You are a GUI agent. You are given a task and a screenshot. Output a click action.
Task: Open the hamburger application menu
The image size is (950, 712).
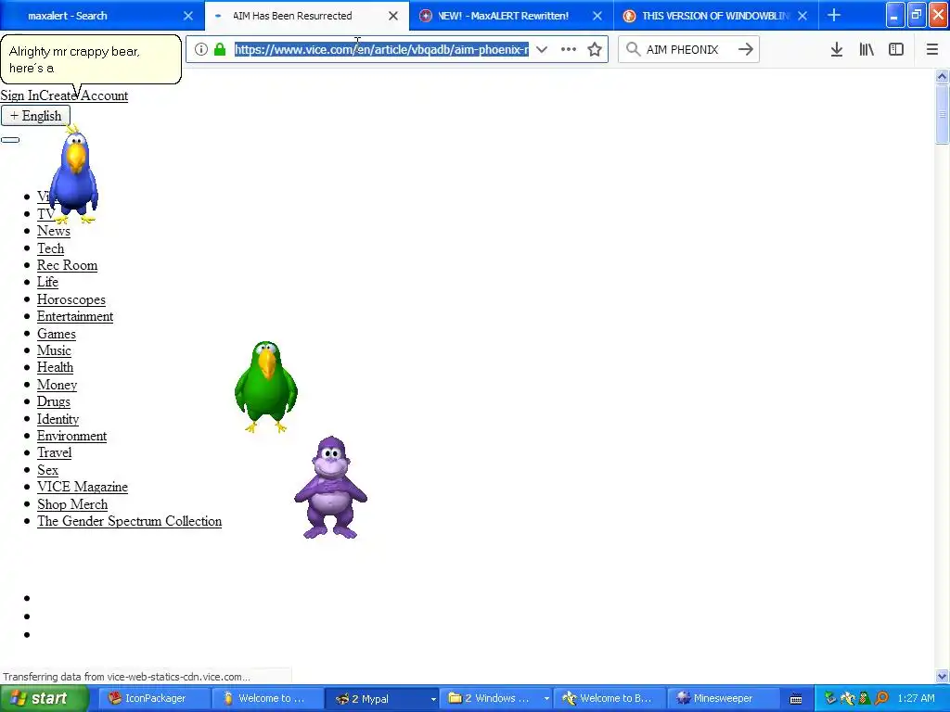pyautogui.click(x=932, y=50)
